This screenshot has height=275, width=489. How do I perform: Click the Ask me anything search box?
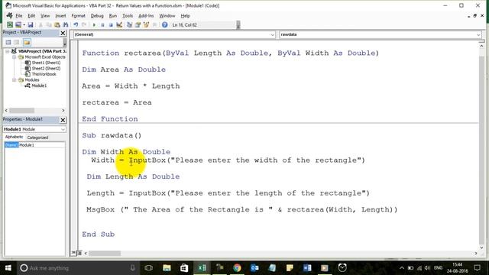[78, 268]
